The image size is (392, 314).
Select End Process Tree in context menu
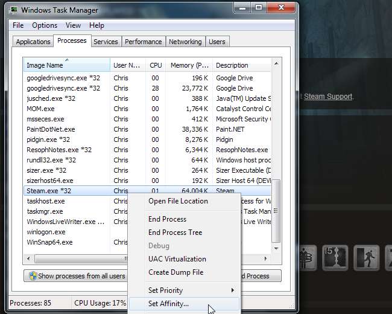coord(175,232)
